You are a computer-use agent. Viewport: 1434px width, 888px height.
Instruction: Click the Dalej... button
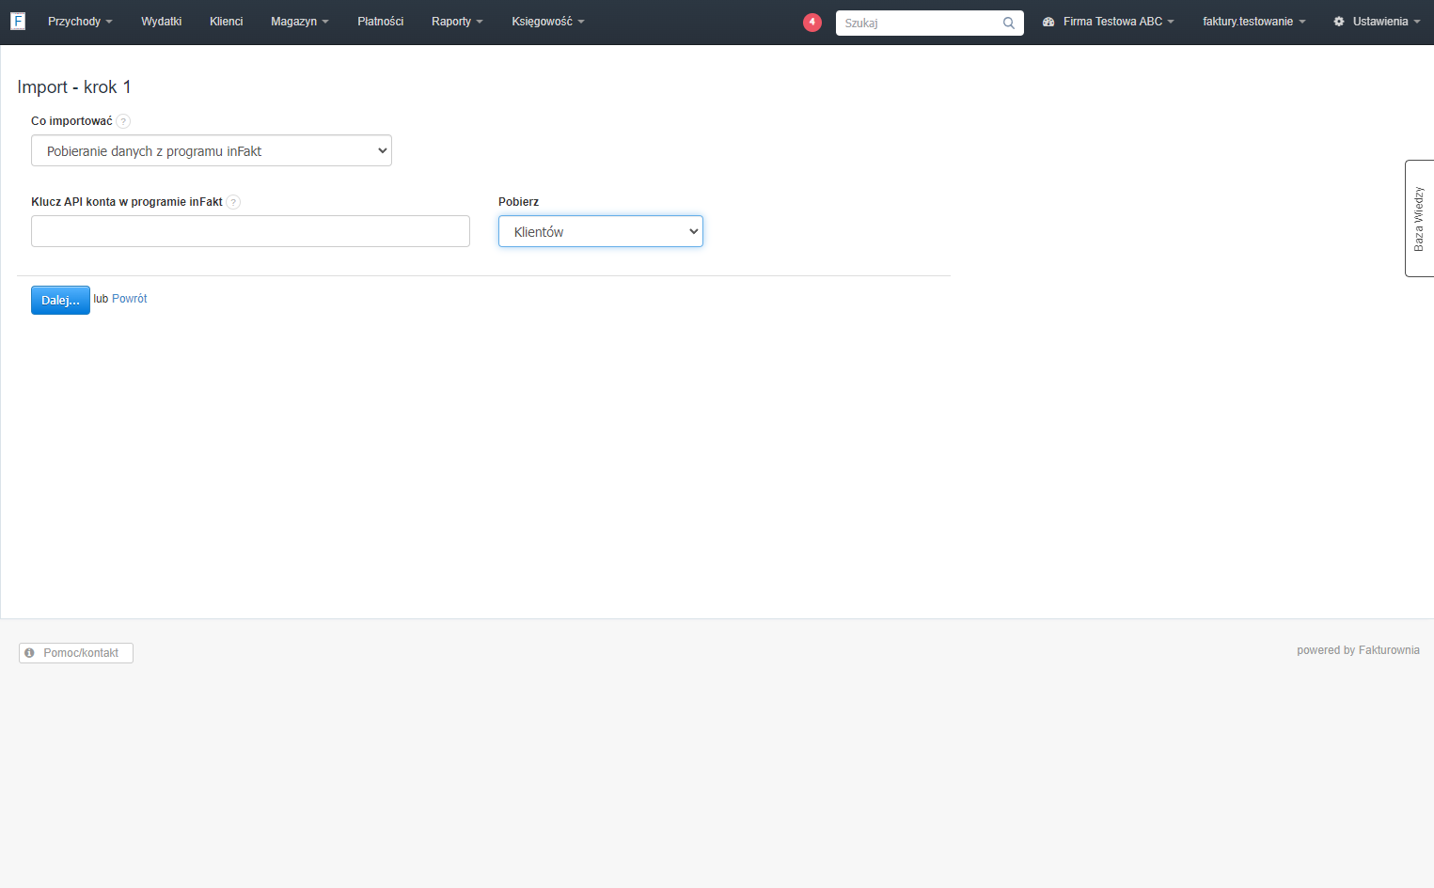click(60, 301)
